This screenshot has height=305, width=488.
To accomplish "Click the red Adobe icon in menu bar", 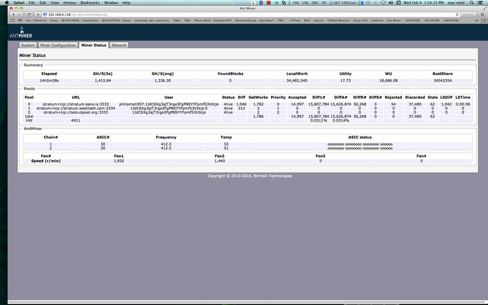I will coord(268,2).
